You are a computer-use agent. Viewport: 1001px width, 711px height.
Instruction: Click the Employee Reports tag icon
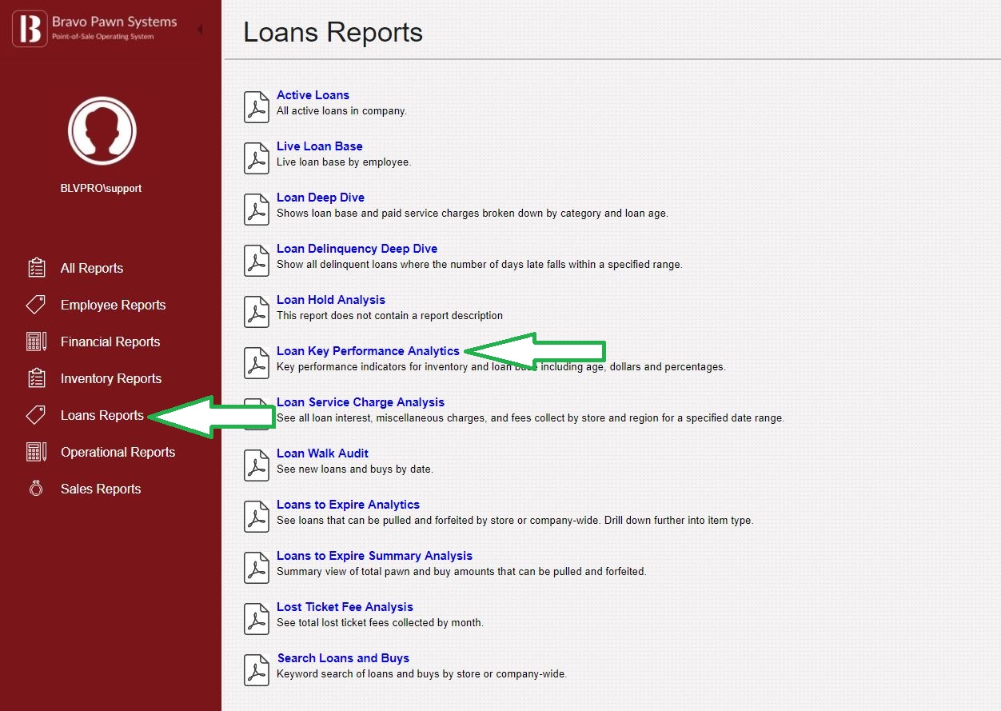pos(36,305)
